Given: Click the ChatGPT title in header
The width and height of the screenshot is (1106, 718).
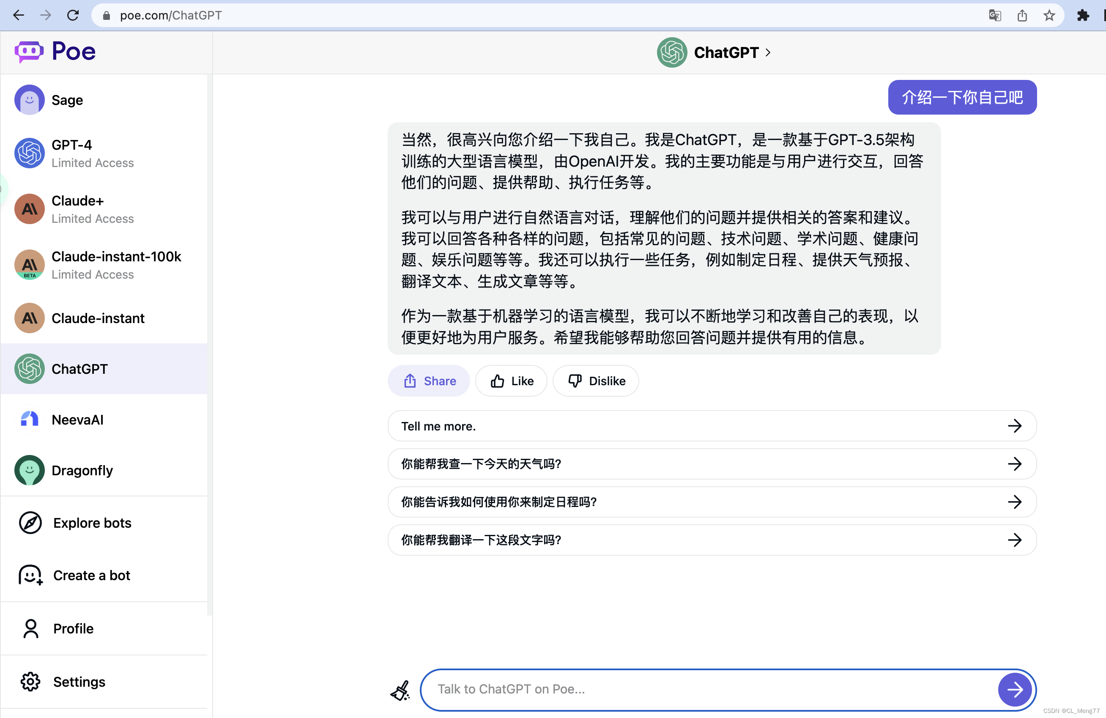Looking at the screenshot, I should point(726,52).
